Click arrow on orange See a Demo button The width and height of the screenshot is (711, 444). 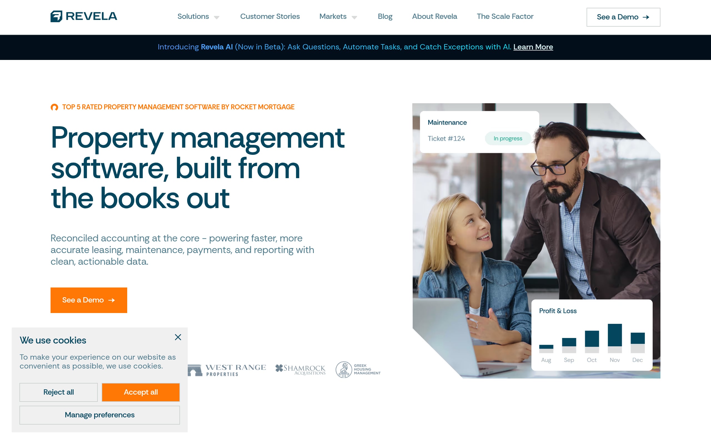tap(112, 300)
